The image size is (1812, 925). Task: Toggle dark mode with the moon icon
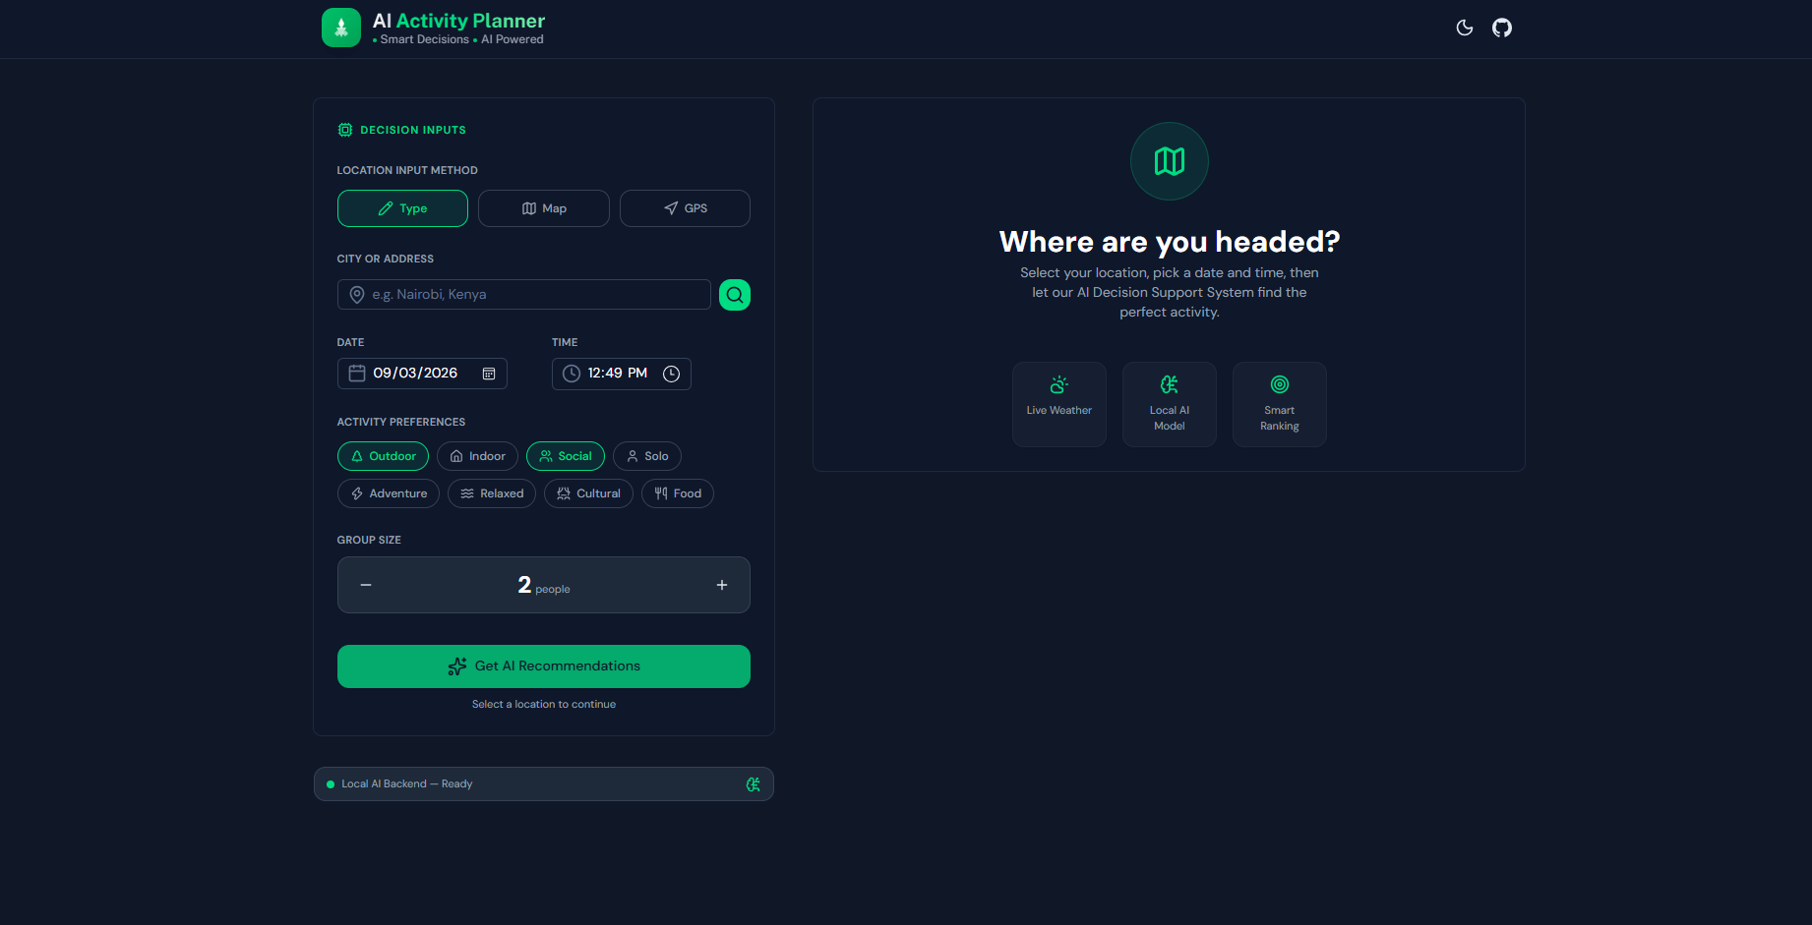[1465, 28]
